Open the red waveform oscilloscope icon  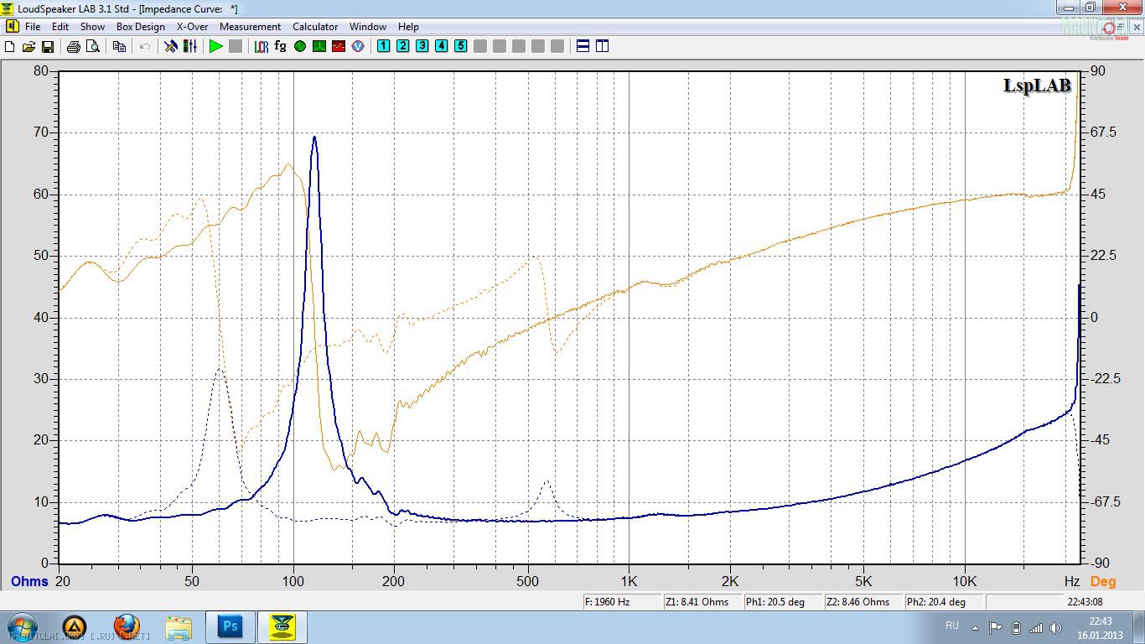tap(339, 46)
